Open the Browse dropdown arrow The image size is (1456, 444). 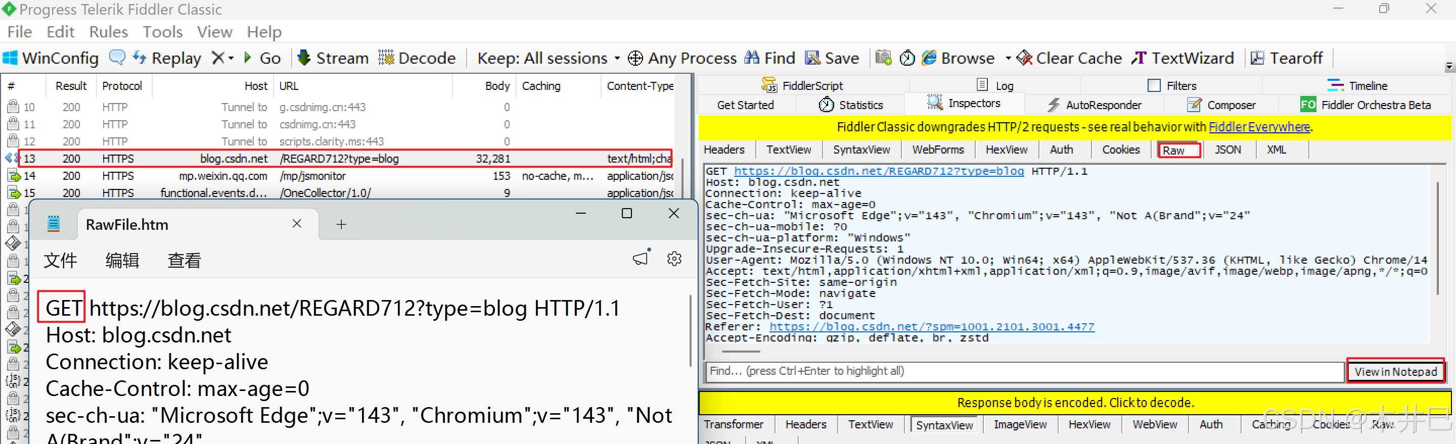pos(1008,58)
